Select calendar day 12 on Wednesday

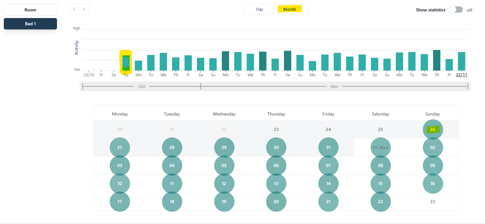[224, 184]
